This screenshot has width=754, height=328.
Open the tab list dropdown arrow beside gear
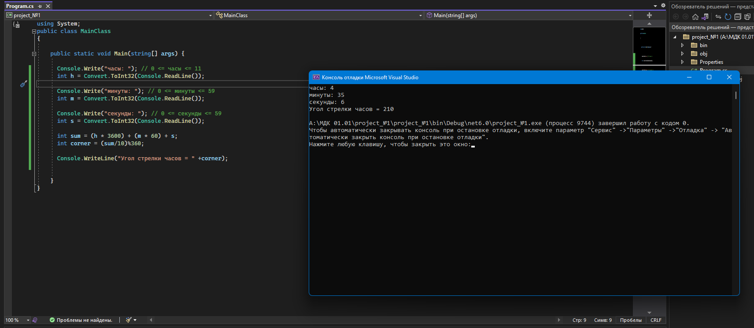(655, 6)
